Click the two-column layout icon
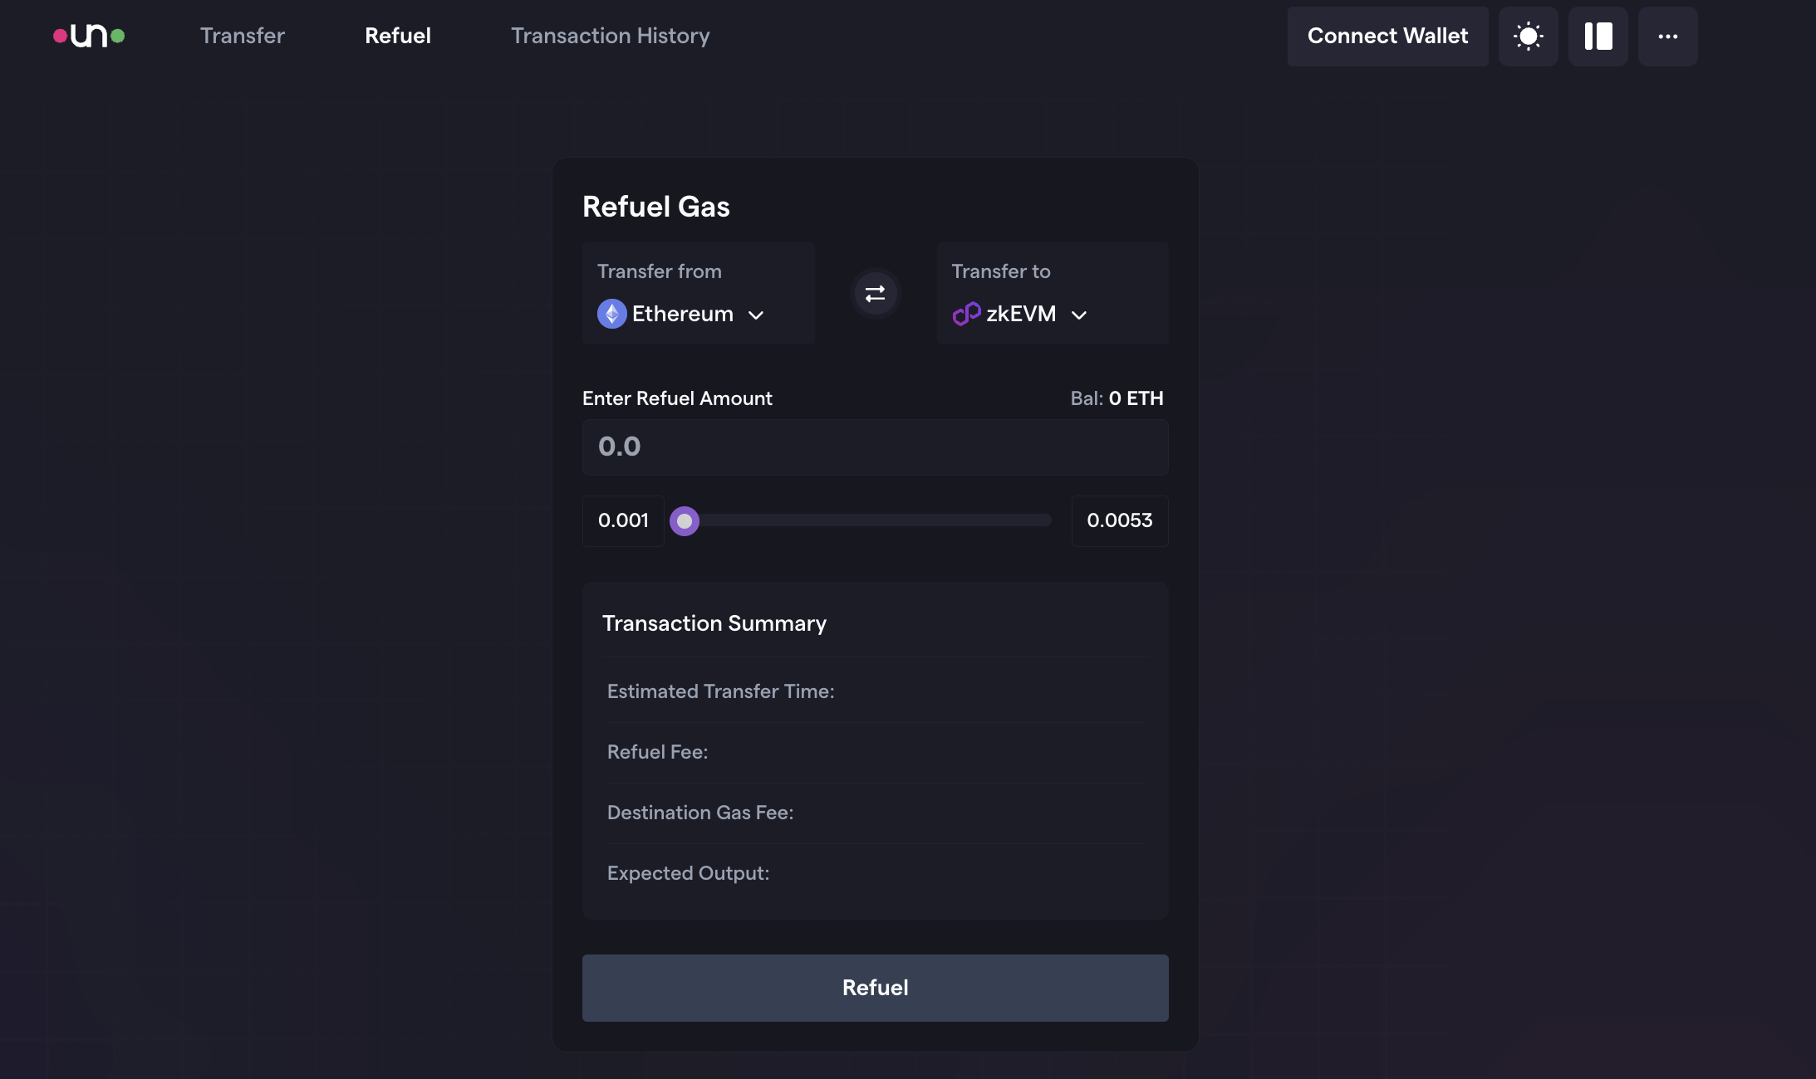The height and width of the screenshot is (1079, 1816). [1598, 37]
